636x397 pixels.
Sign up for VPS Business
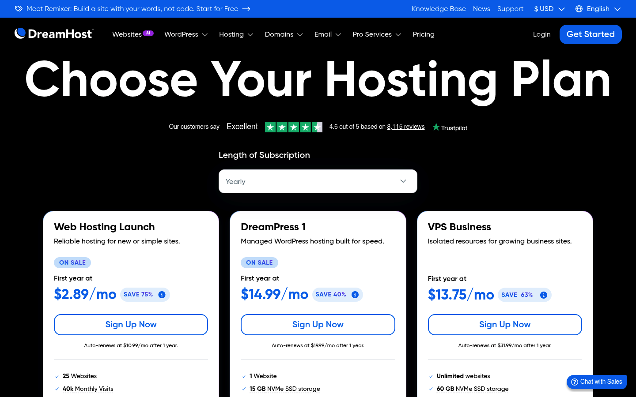(x=505, y=325)
